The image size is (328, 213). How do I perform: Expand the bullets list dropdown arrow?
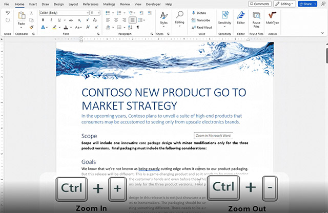(113, 13)
